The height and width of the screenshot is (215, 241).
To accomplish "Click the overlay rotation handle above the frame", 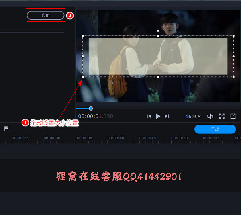I will click(158, 31).
